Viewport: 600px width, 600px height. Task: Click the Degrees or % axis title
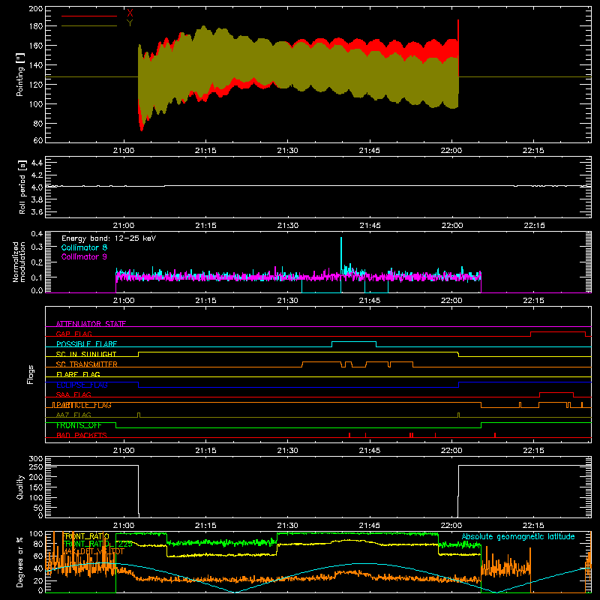pos(20,562)
